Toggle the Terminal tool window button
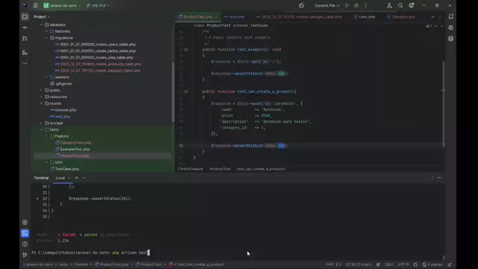 tap(25, 233)
